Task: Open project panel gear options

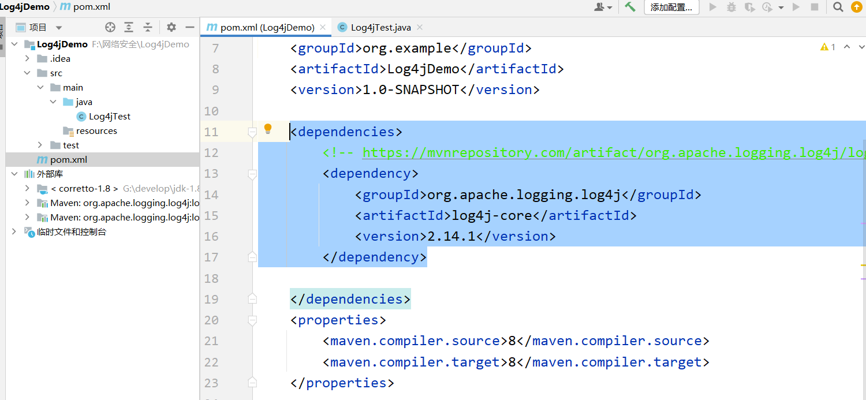Action: (171, 27)
